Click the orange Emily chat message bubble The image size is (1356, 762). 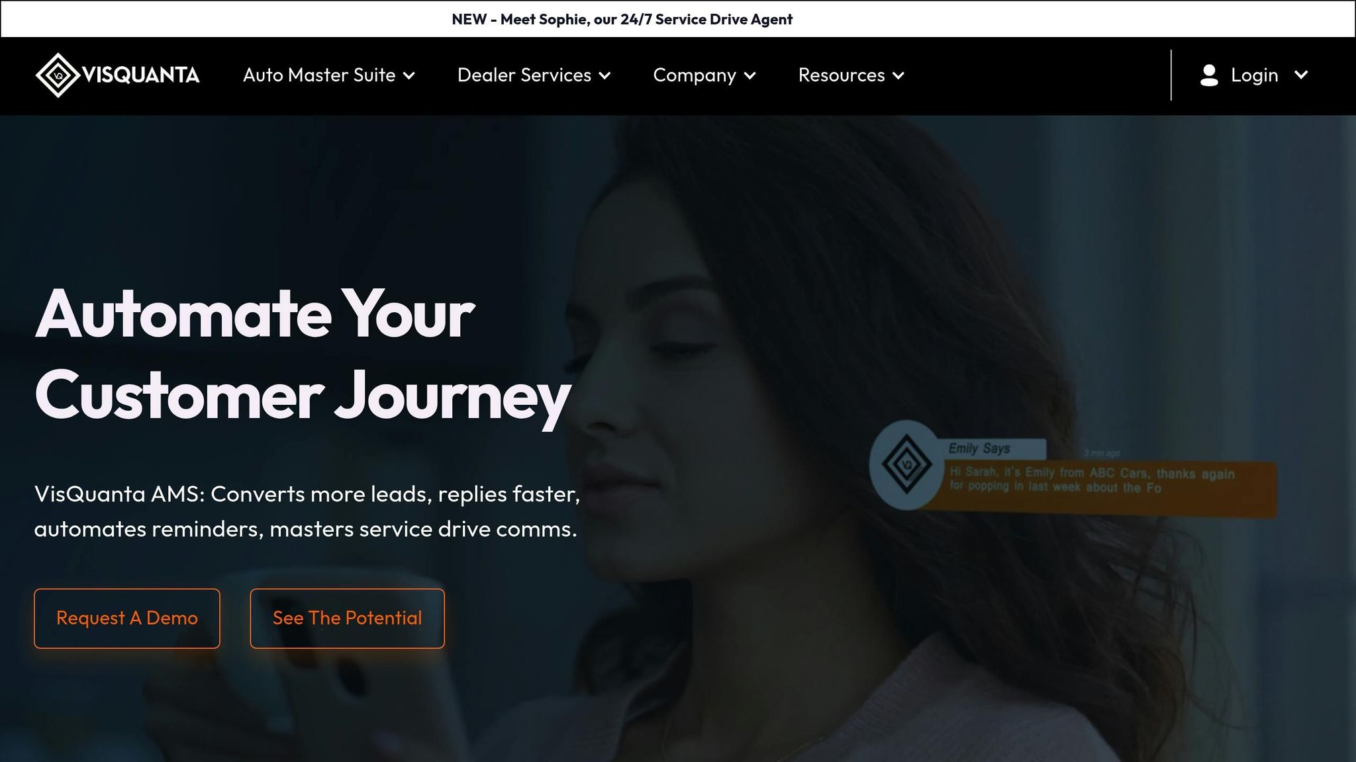[x=1099, y=488]
